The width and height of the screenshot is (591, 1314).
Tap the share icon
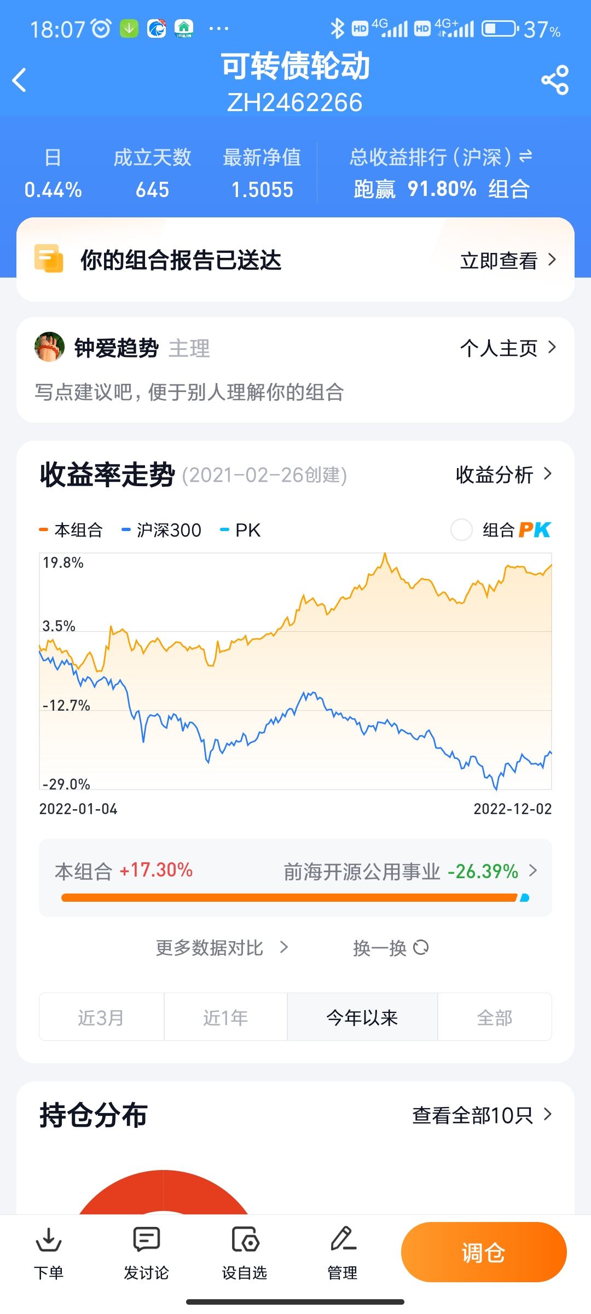(x=555, y=80)
